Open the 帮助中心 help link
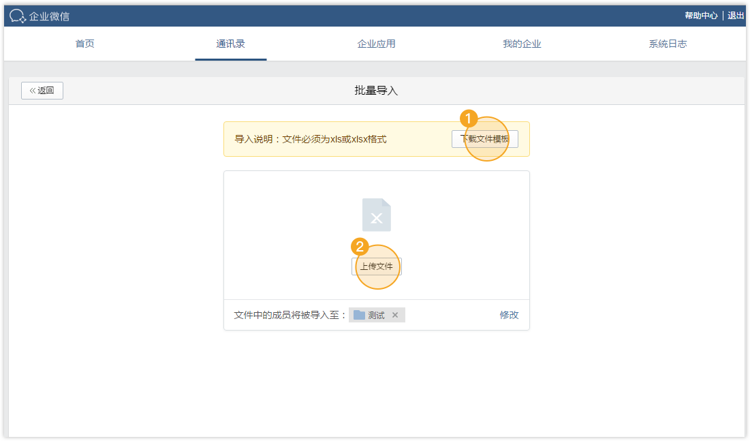This screenshot has width=750, height=441. 701,16
